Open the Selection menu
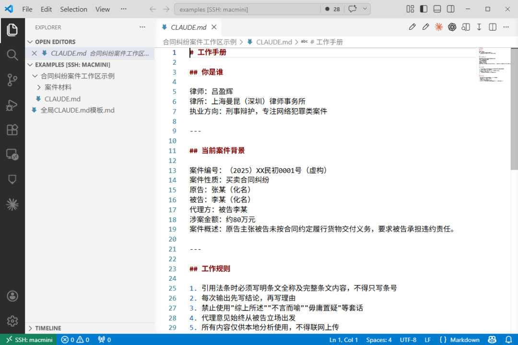This screenshot has width=518, height=345. [x=73, y=9]
